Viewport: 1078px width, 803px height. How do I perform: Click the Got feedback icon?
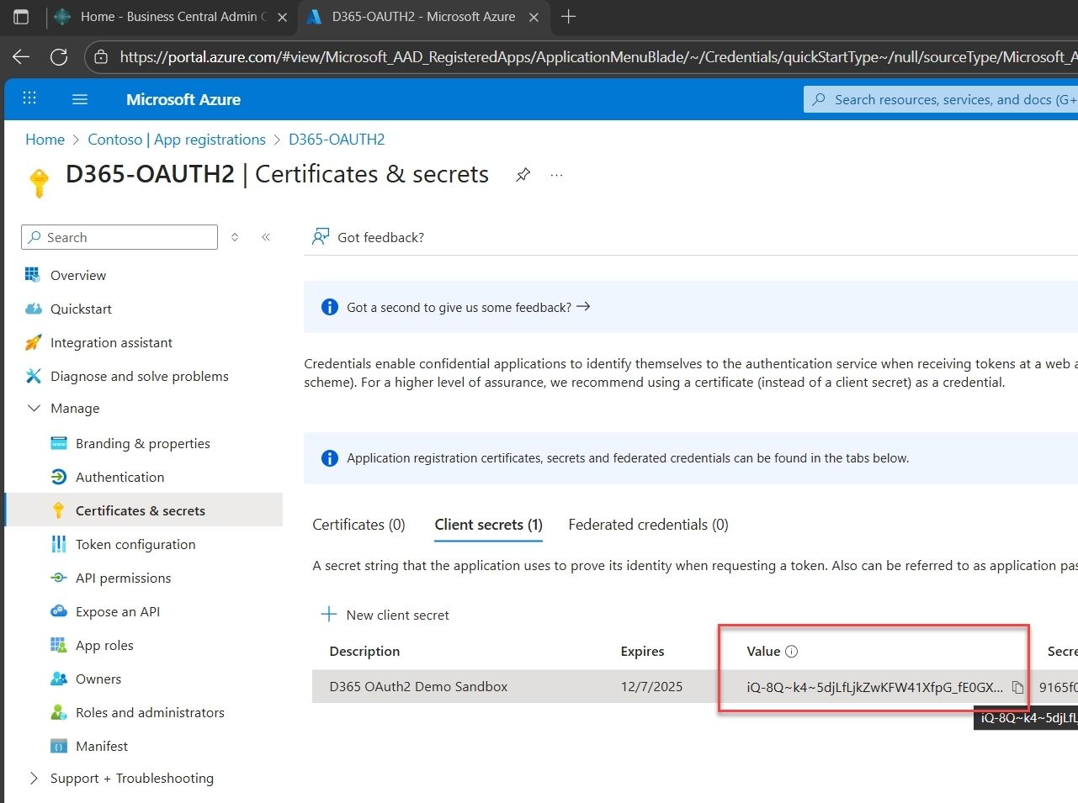[321, 237]
